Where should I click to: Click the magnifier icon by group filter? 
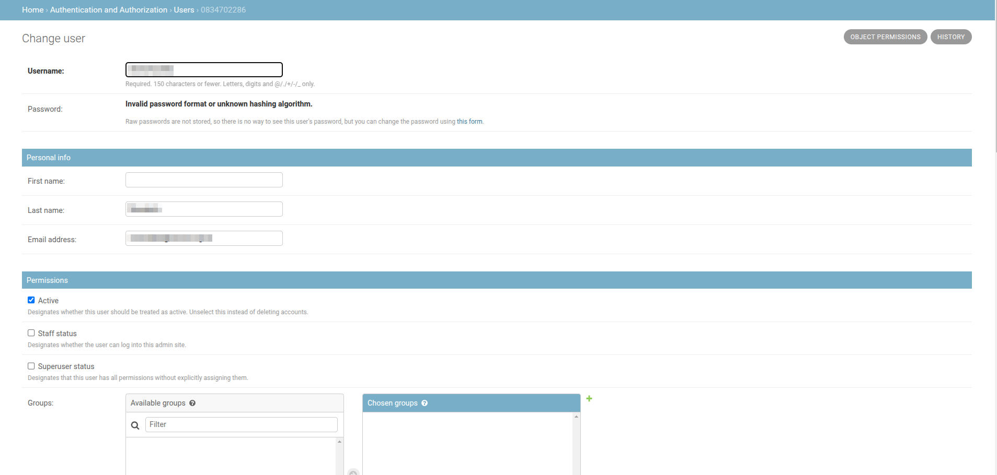point(135,425)
